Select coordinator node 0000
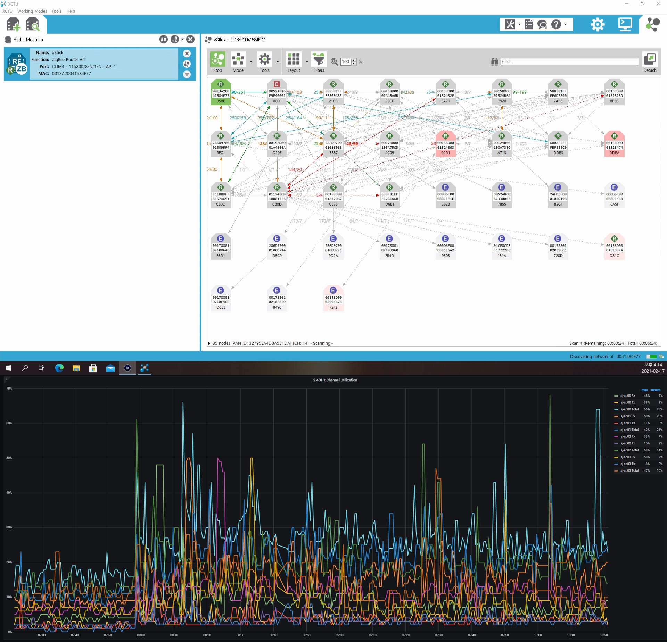This screenshot has height=642, width=667. point(277,92)
